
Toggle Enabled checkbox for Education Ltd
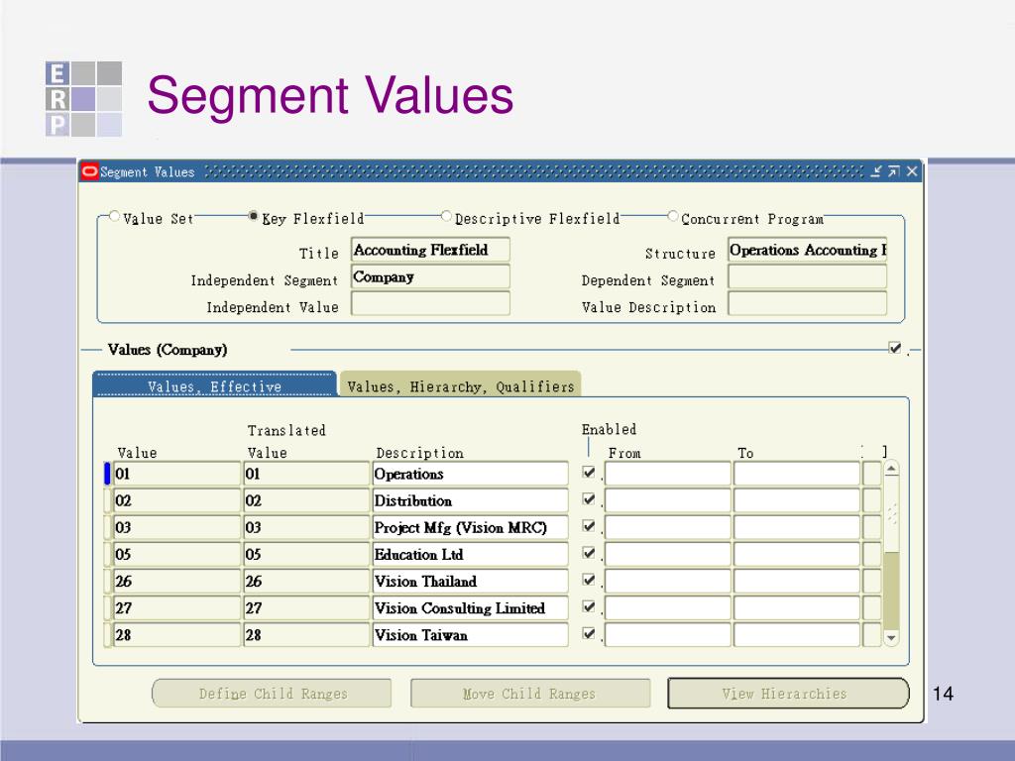[x=589, y=553]
